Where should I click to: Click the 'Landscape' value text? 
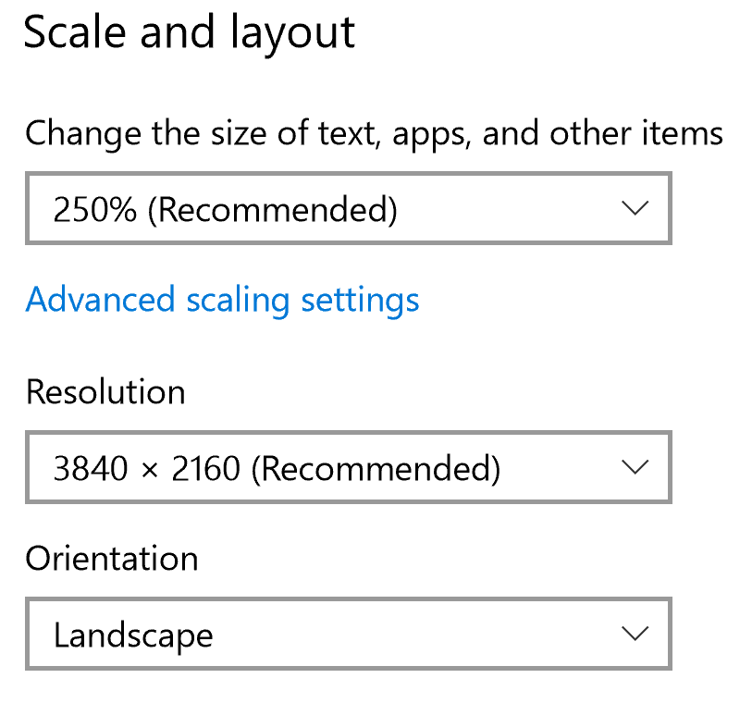133,635
